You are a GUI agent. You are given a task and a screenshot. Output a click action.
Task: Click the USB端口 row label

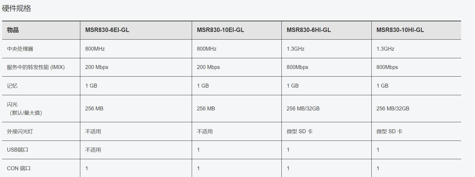pos(18,150)
